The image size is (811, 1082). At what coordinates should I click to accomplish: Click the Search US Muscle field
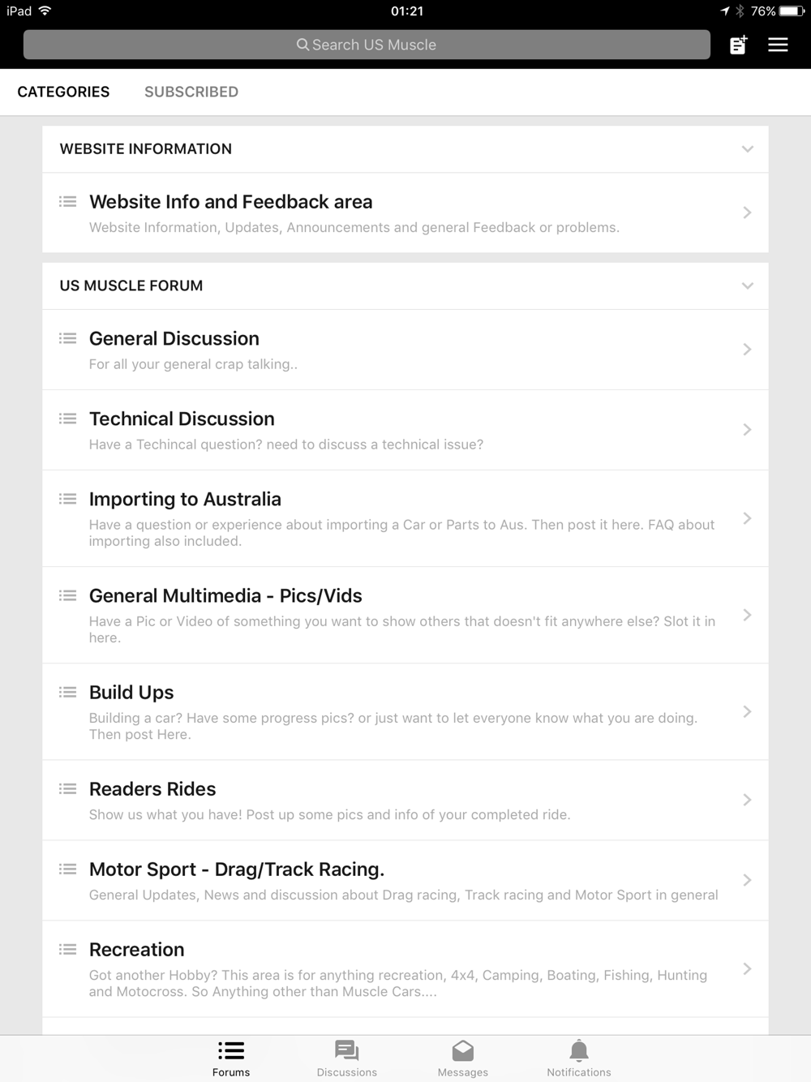click(x=367, y=45)
